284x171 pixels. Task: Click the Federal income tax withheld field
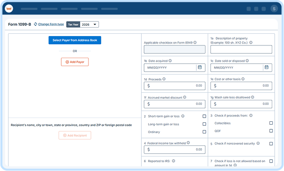pyautogui.click(x=175, y=149)
